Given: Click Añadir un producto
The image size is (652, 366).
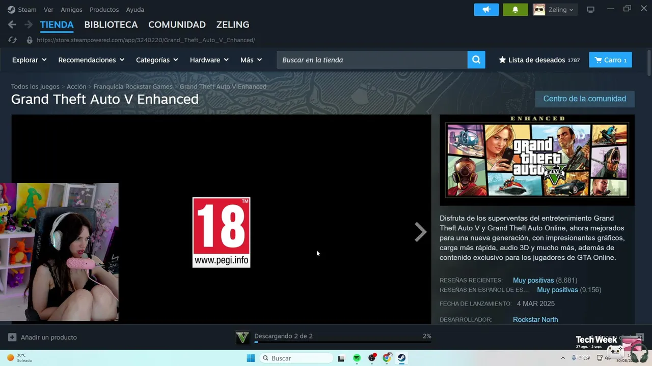Looking at the screenshot, I should 49,337.
